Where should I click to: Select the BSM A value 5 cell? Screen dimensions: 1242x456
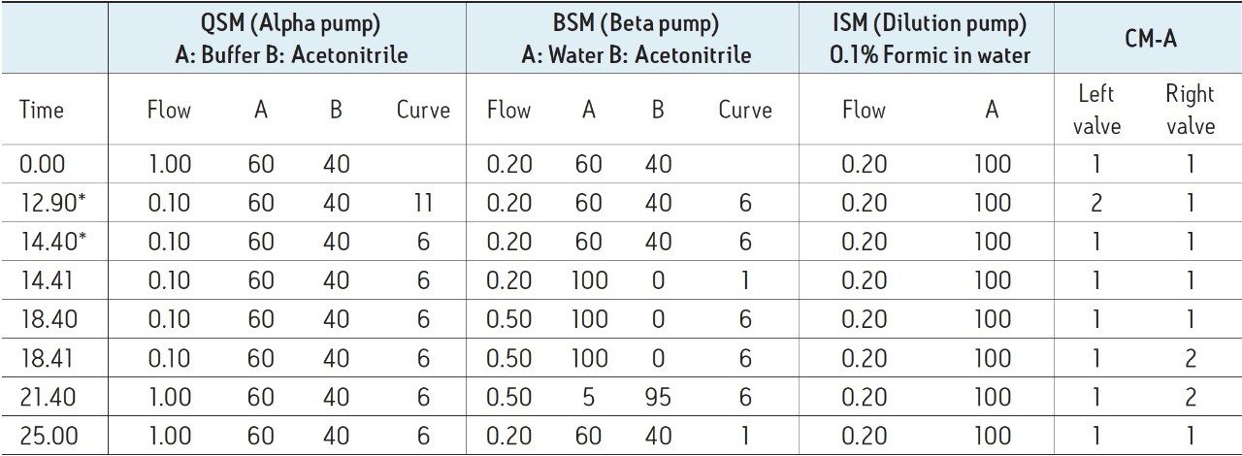tap(589, 397)
